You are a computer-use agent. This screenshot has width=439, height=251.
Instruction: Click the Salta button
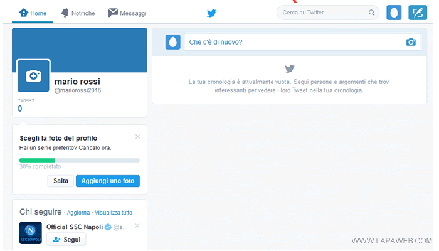coord(60,181)
